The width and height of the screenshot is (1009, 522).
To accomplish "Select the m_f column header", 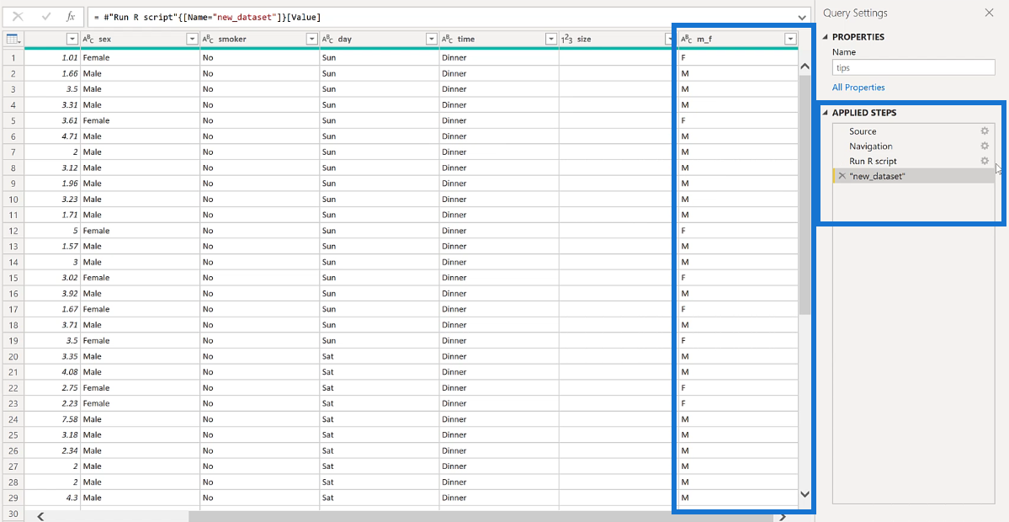I will [x=738, y=40].
